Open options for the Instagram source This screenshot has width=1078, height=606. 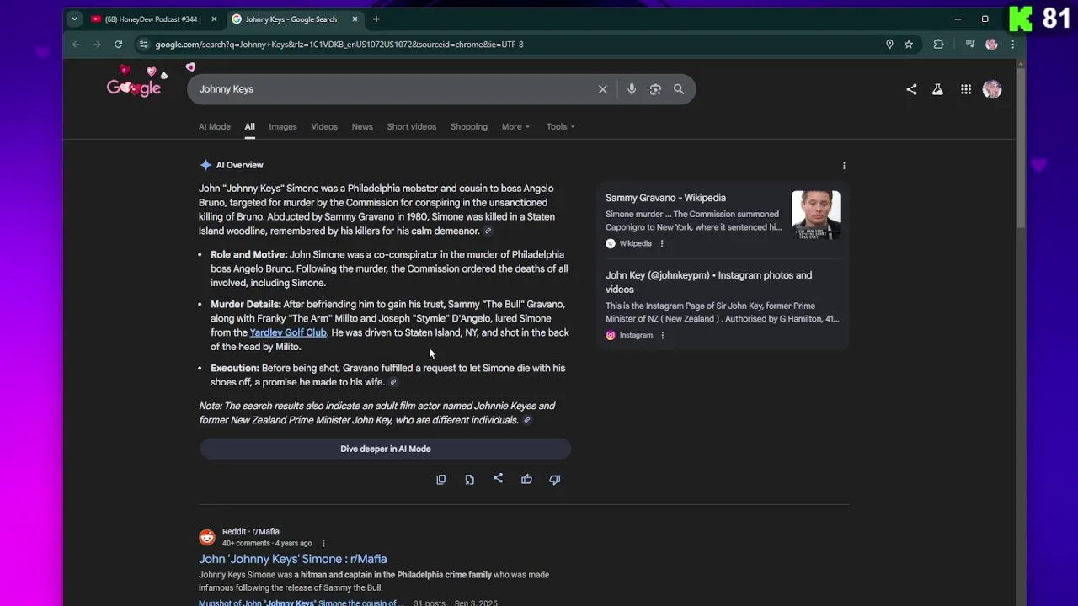[x=663, y=336]
